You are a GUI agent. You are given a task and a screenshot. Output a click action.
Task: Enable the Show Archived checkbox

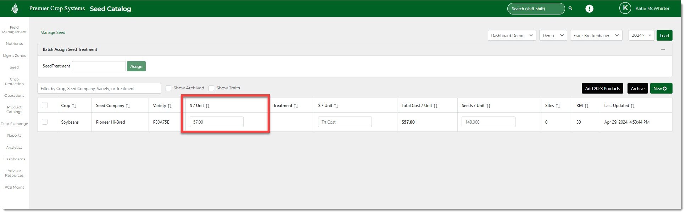click(169, 88)
